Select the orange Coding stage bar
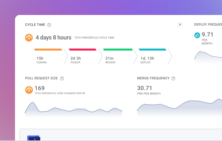The width and height of the screenshot is (222, 141). tap(48, 49)
